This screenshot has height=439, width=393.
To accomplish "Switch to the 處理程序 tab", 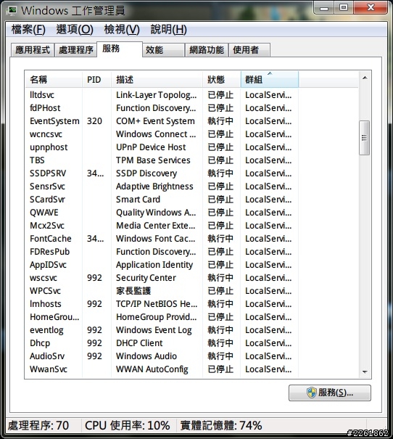I will [x=76, y=50].
